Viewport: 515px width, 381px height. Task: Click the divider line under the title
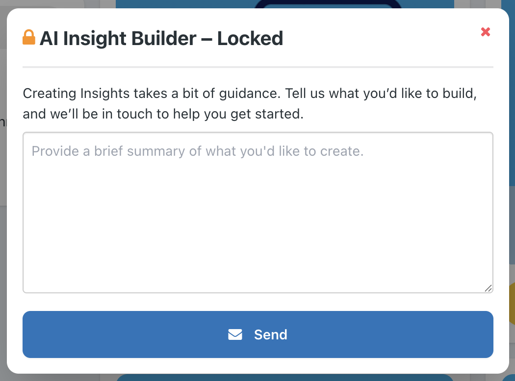pos(258,67)
